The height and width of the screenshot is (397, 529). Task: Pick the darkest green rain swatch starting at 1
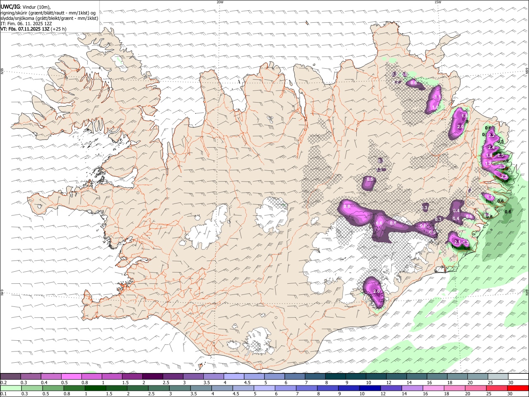pos(95,388)
